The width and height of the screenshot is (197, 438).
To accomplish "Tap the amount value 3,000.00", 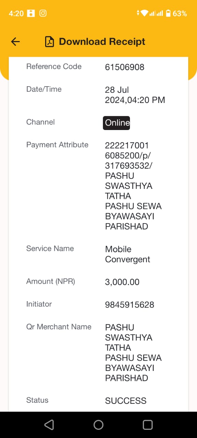I will point(122,282).
